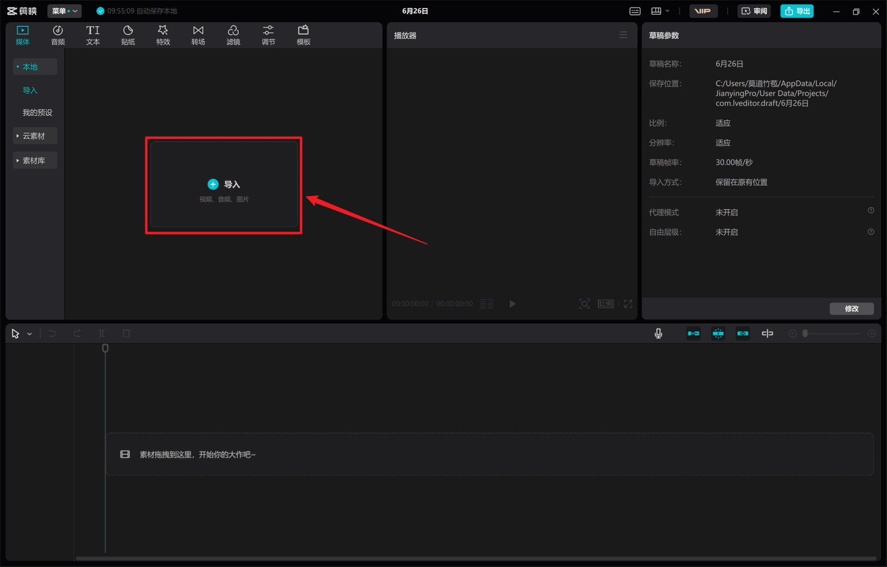The height and width of the screenshot is (567, 887).
Task: Click the help icon next to 自由层级
Action: click(x=871, y=232)
